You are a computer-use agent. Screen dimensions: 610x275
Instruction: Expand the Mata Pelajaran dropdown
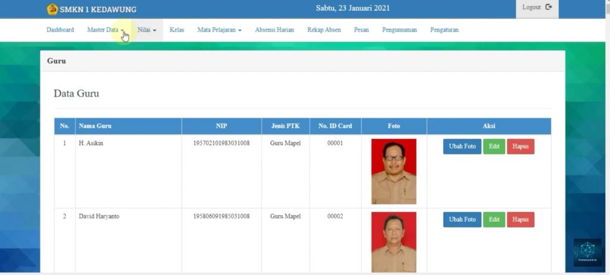click(x=219, y=30)
